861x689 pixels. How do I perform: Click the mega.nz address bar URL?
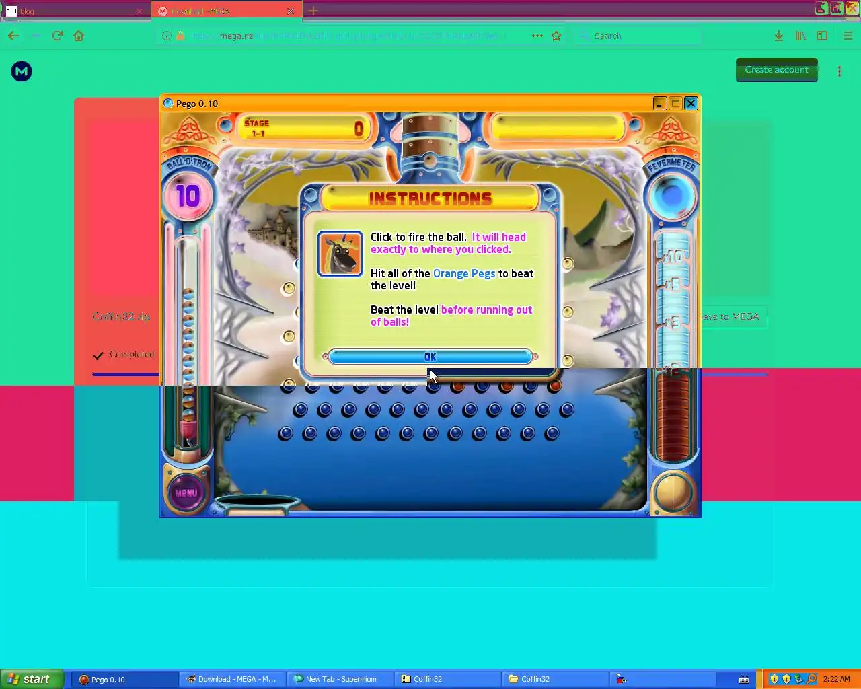point(346,36)
